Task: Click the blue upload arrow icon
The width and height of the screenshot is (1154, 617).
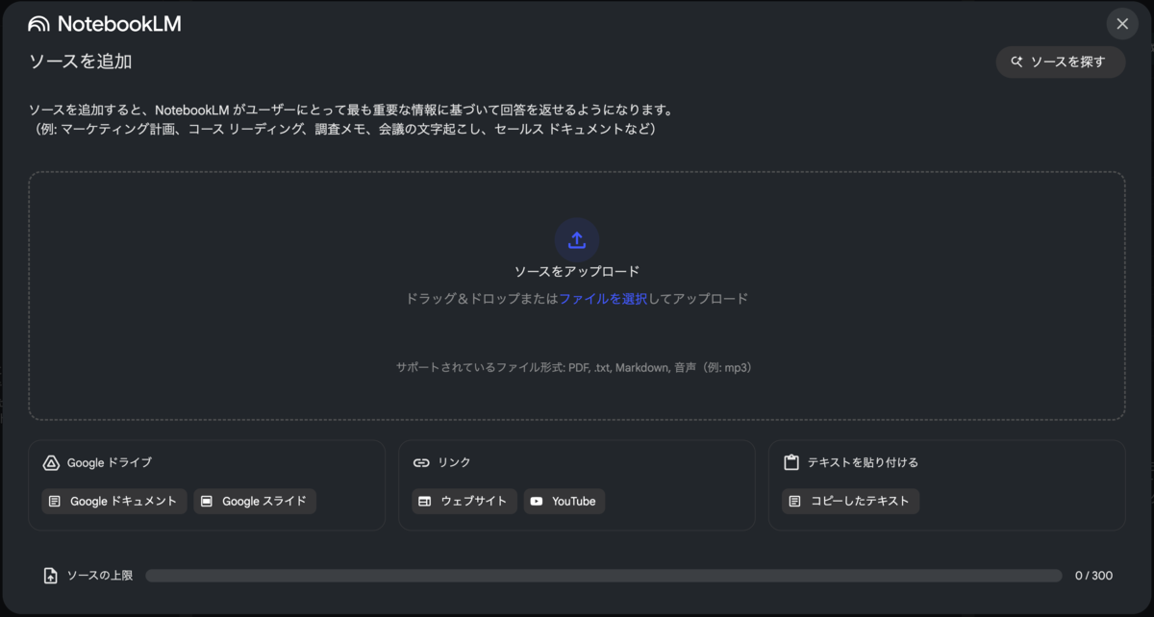Action: click(x=577, y=240)
